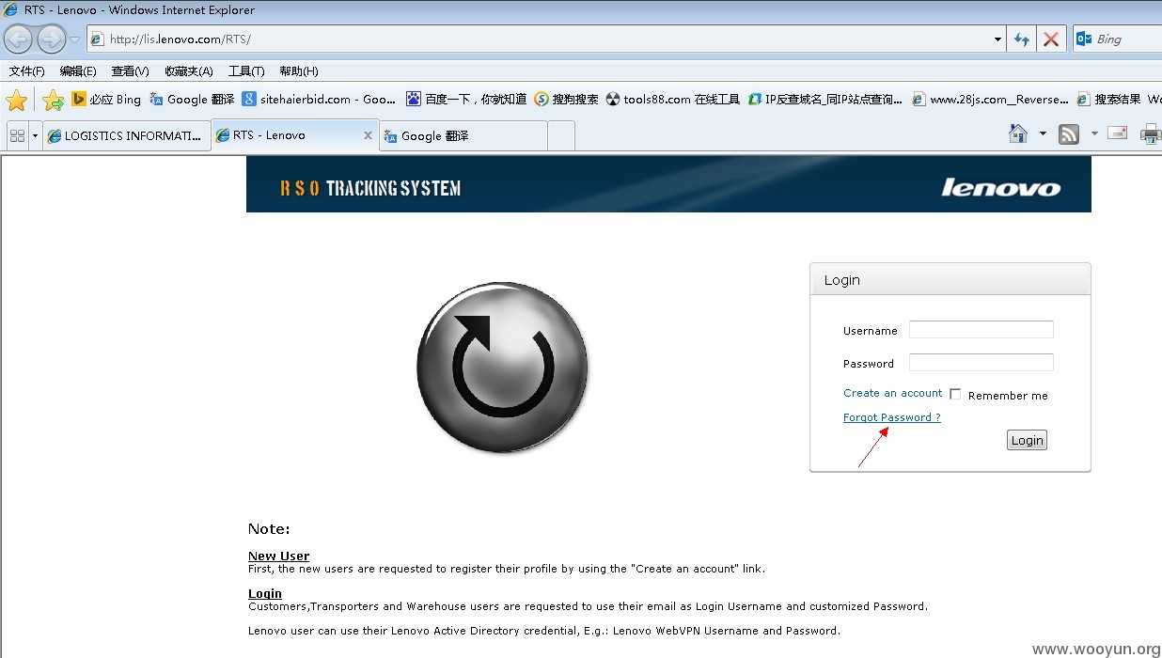Click the Internet Explorer icon in title bar
Viewport: 1162px width, 658px height.
pos(10,9)
